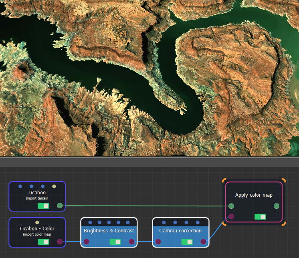Click the Apply color map output port
Viewport: 299px width, 258px height.
277,206
